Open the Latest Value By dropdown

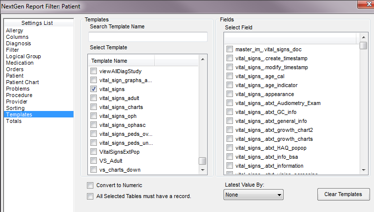click(253, 195)
